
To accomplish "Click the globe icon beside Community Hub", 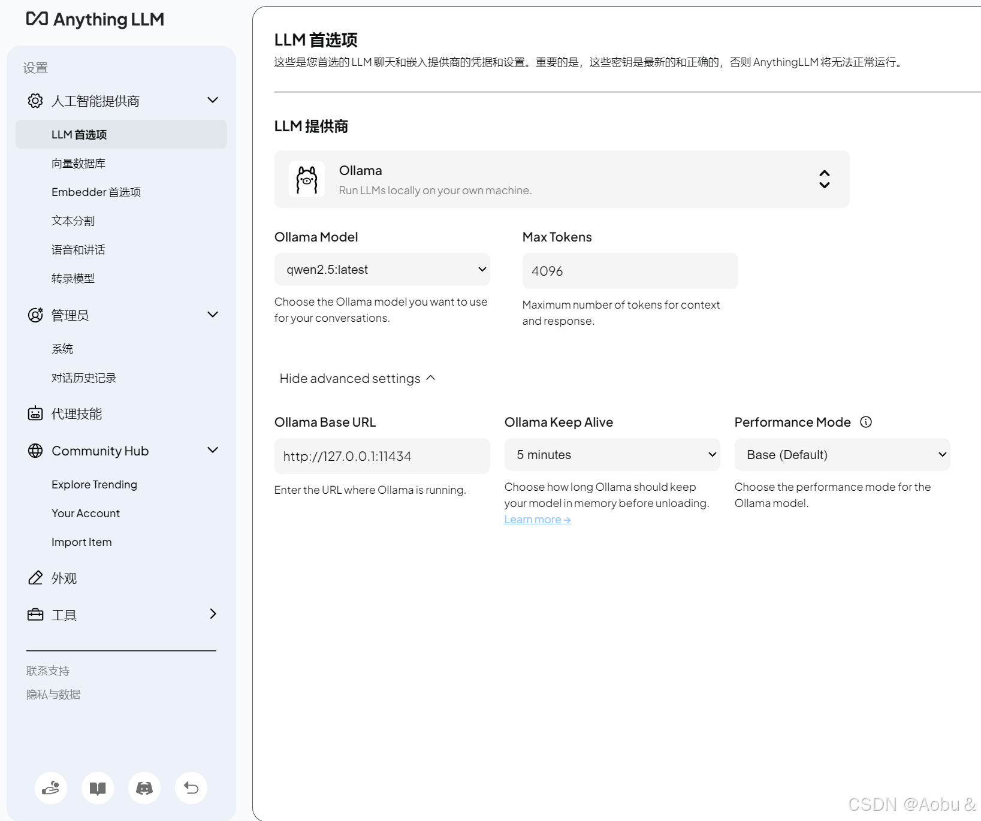I will point(35,451).
